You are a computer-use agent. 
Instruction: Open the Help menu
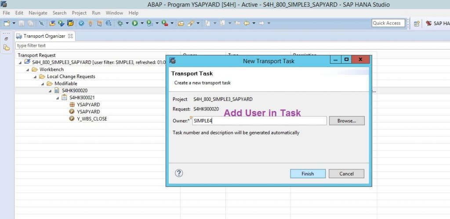tap(133, 13)
